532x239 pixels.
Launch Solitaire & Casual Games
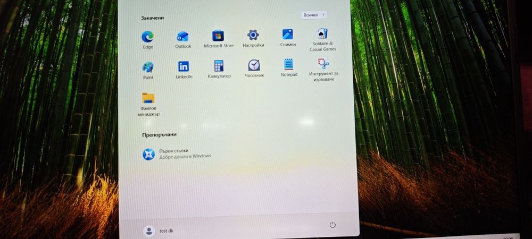[322, 39]
